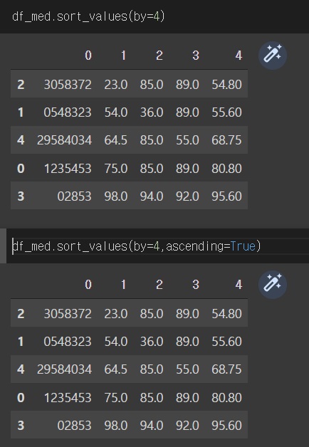
Task: Click 98.0 in the lower table
Action: (x=116, y=426)
